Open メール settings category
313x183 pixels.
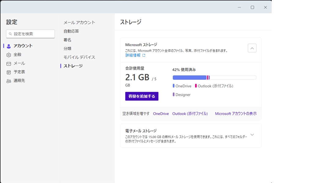19,63
